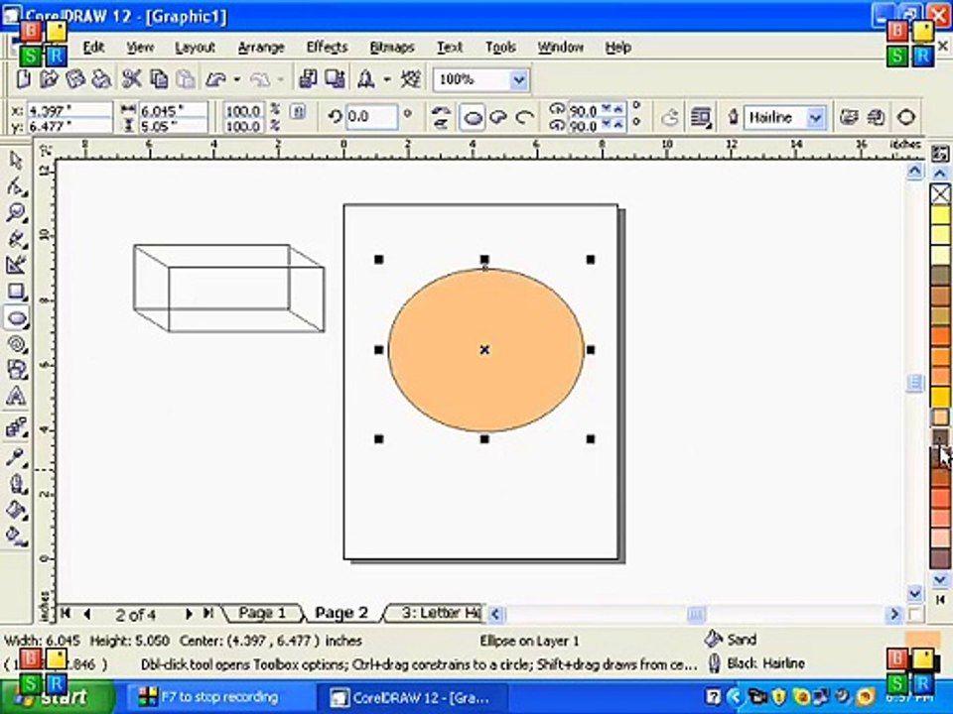Select the Freehand tool
The width and height of the screenshot is (953, 714).
17,239
